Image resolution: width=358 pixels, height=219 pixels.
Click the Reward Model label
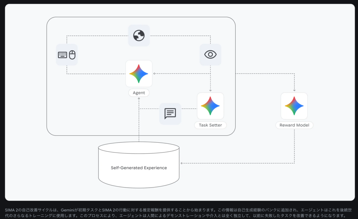294,125
